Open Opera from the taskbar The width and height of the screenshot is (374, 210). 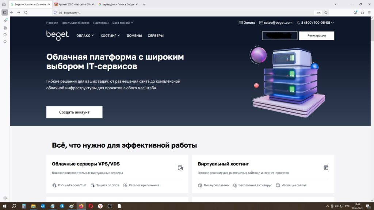click(91, 206)
